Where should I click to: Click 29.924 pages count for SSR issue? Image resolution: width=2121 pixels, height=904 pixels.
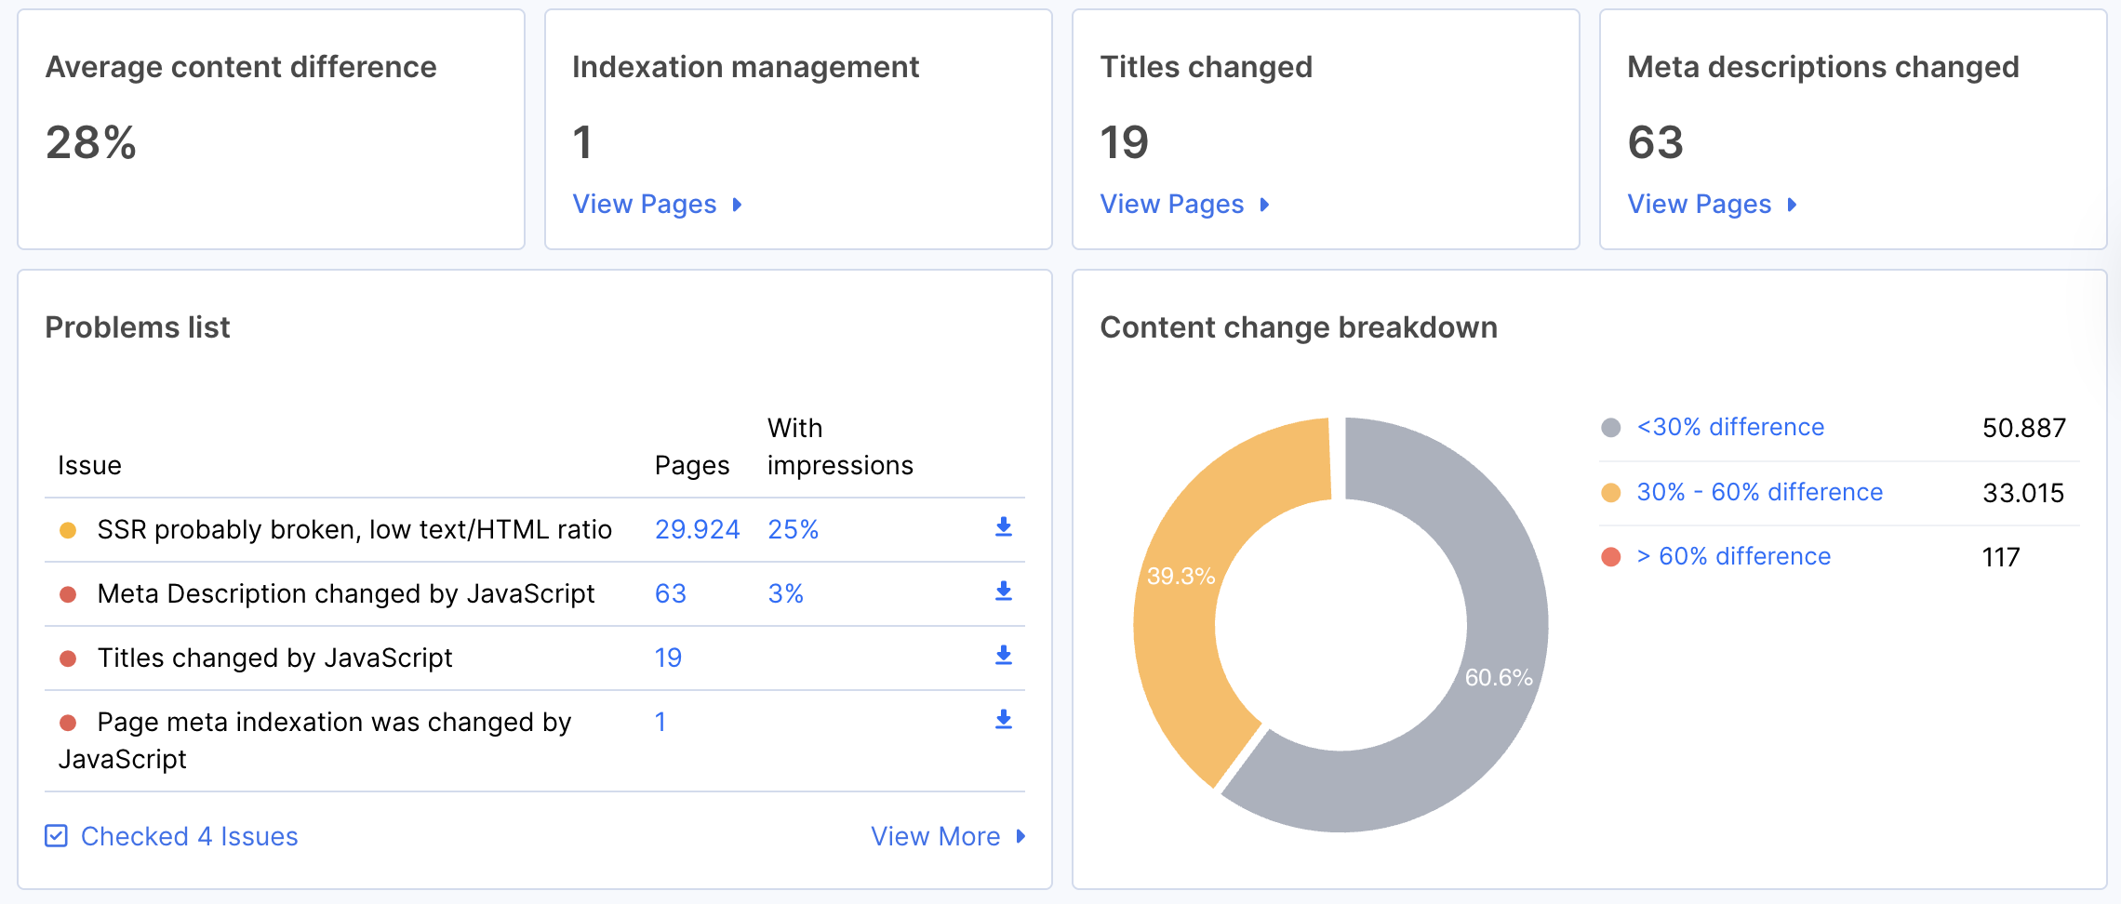click(x=697, y=529)
